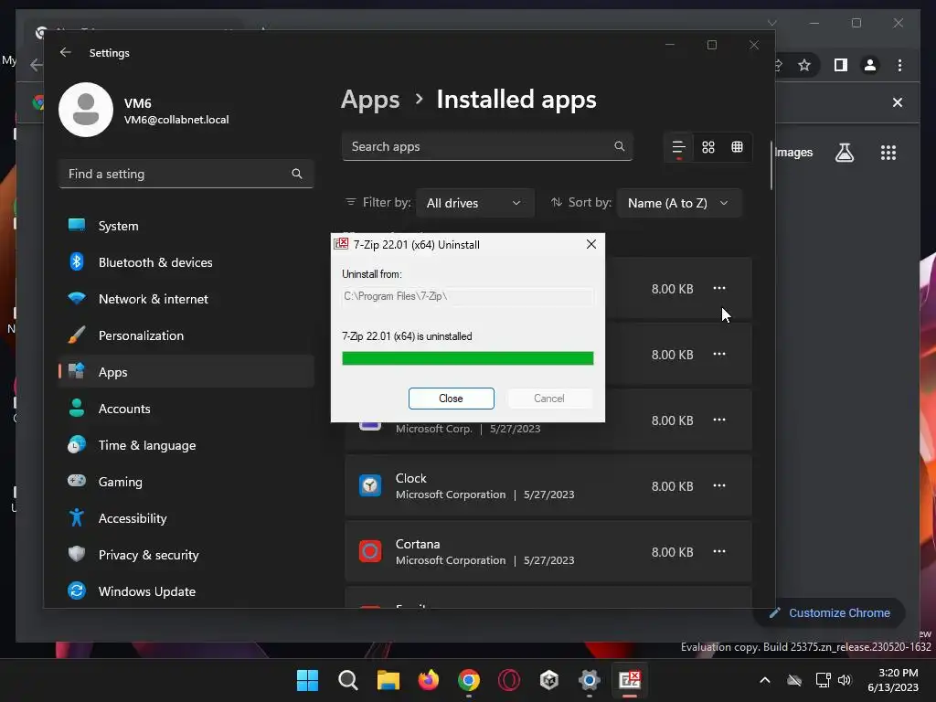
Task: Open File Explorer from taskbar
Action: (388, 680)
